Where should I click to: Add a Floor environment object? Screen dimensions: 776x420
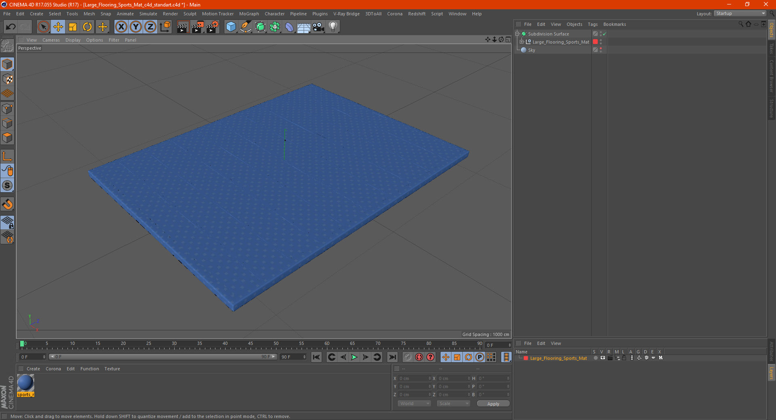tap(304, 27)
